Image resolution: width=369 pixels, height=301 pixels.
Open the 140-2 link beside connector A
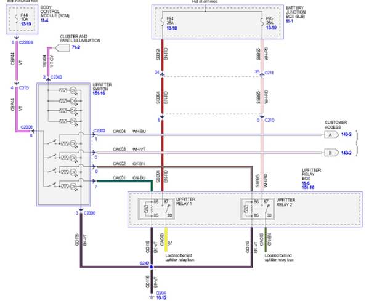click(346, 134)
